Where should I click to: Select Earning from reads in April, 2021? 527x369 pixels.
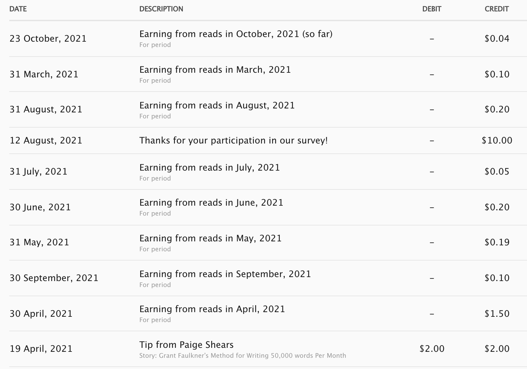click(x=212, y=309)
